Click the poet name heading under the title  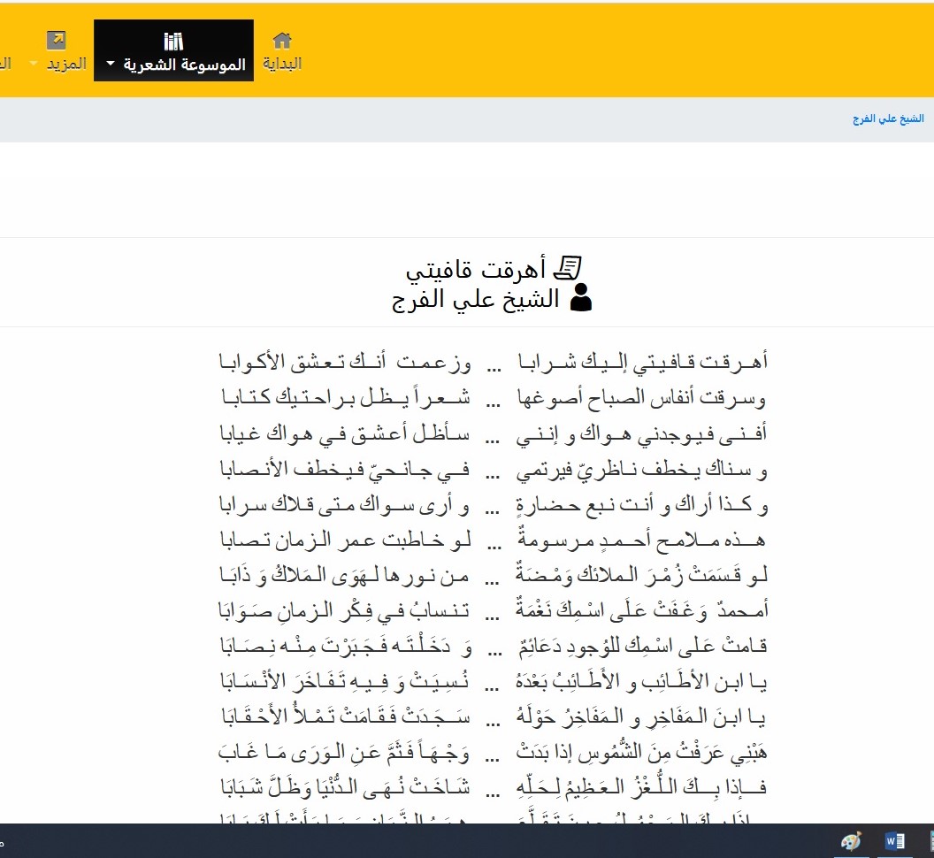tap(476, 298)
